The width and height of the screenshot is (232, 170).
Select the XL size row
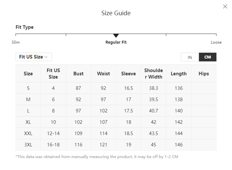tap(28, 122)
